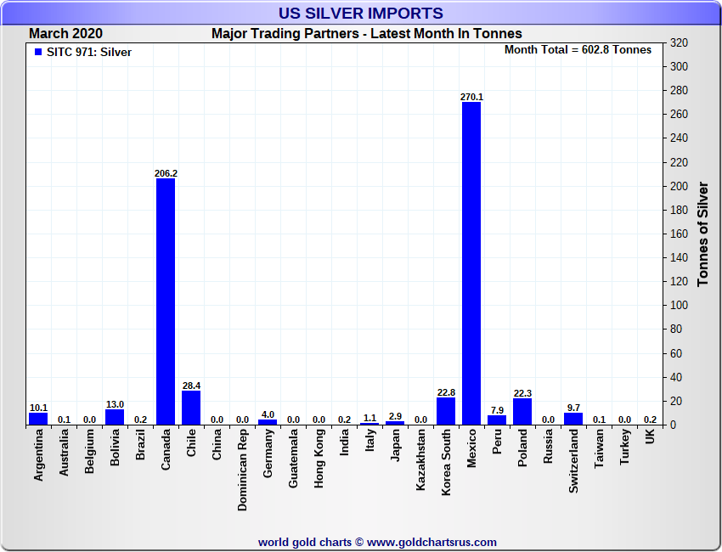Click the Canada bar labeled 206.2

[166, 301]
